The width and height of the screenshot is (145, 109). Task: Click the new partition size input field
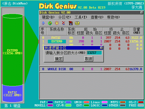pos(94,53)
